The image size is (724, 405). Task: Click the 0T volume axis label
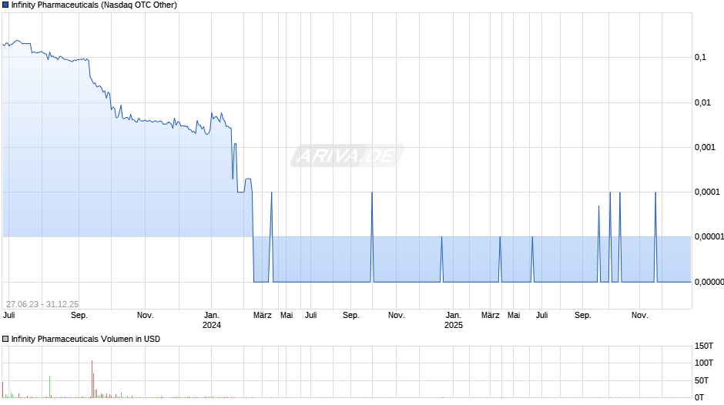pyautogui.click(x=699, y=397)
